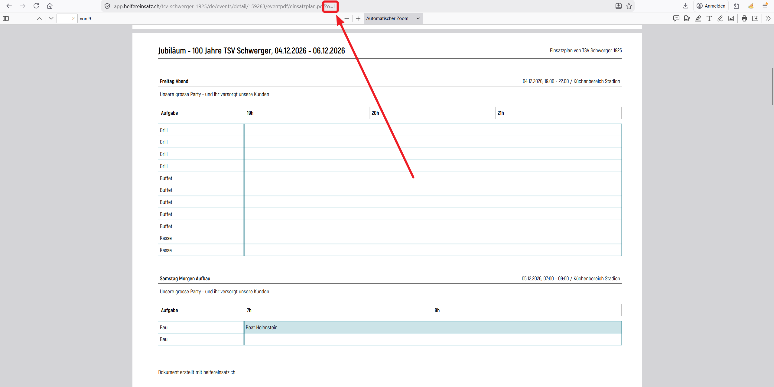Click the Anmelden account button

711,6
